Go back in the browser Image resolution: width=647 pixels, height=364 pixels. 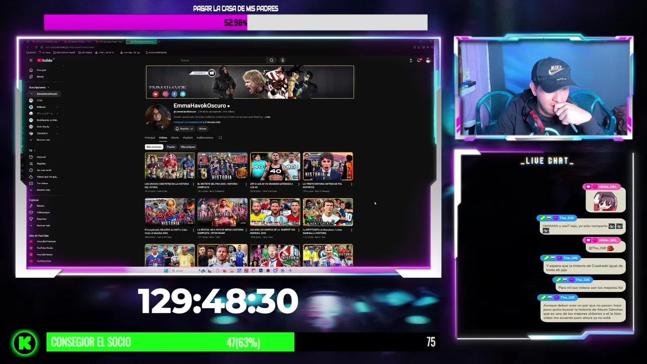[28, 47]
